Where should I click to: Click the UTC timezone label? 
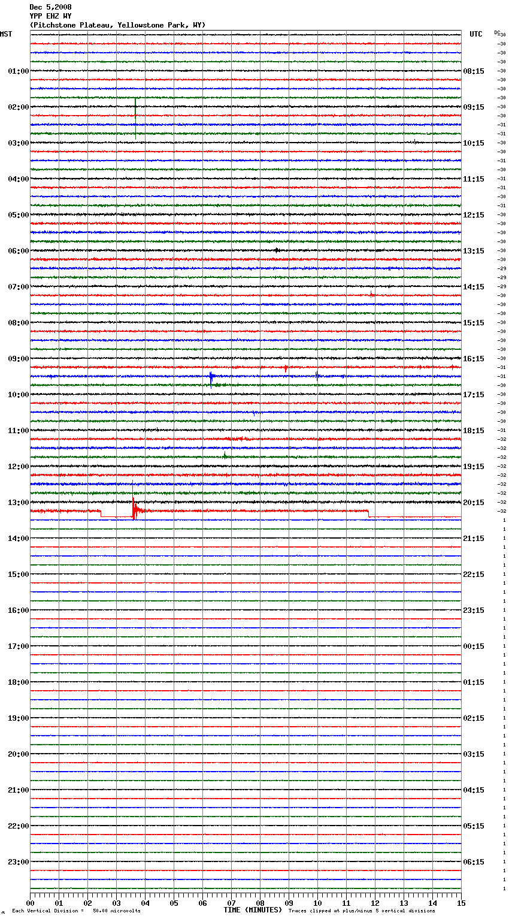pyautogui.click(x=476, y=34)
